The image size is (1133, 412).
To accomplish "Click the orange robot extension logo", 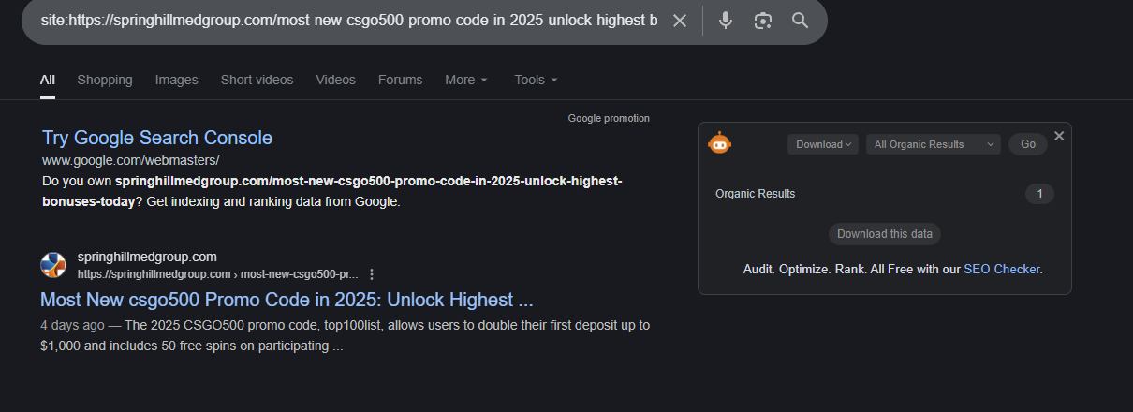I will [719, 144].
